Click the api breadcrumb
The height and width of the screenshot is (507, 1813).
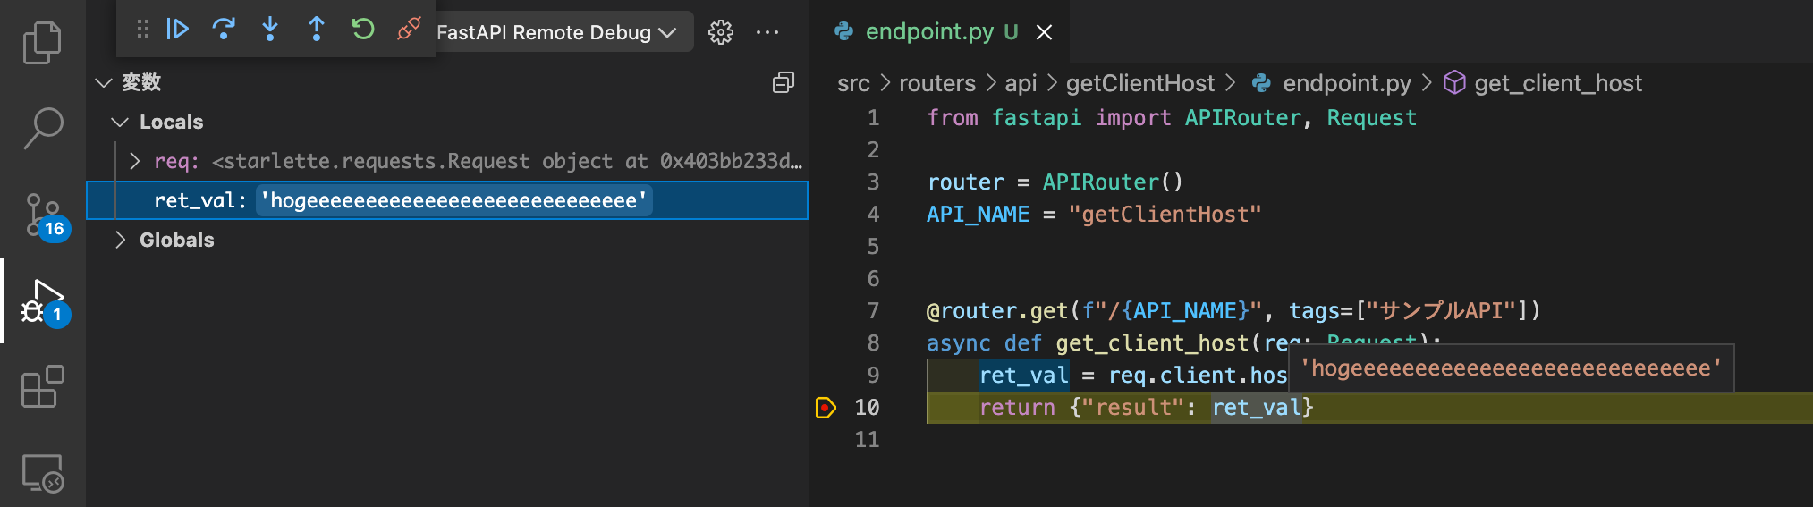click(1021, 83)
